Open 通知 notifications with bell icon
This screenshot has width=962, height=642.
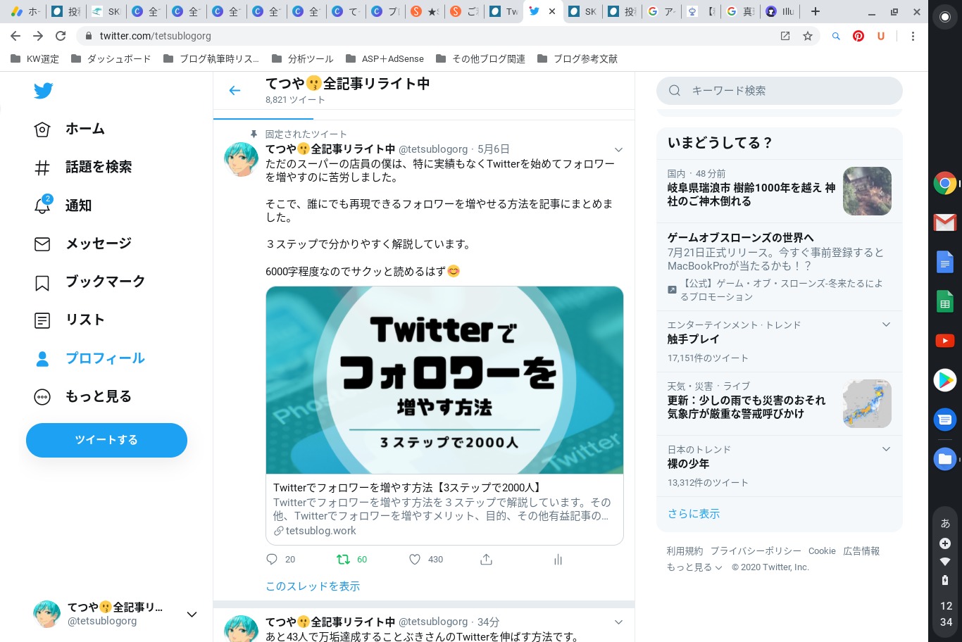pyautogui.click(x=63, y=206)
